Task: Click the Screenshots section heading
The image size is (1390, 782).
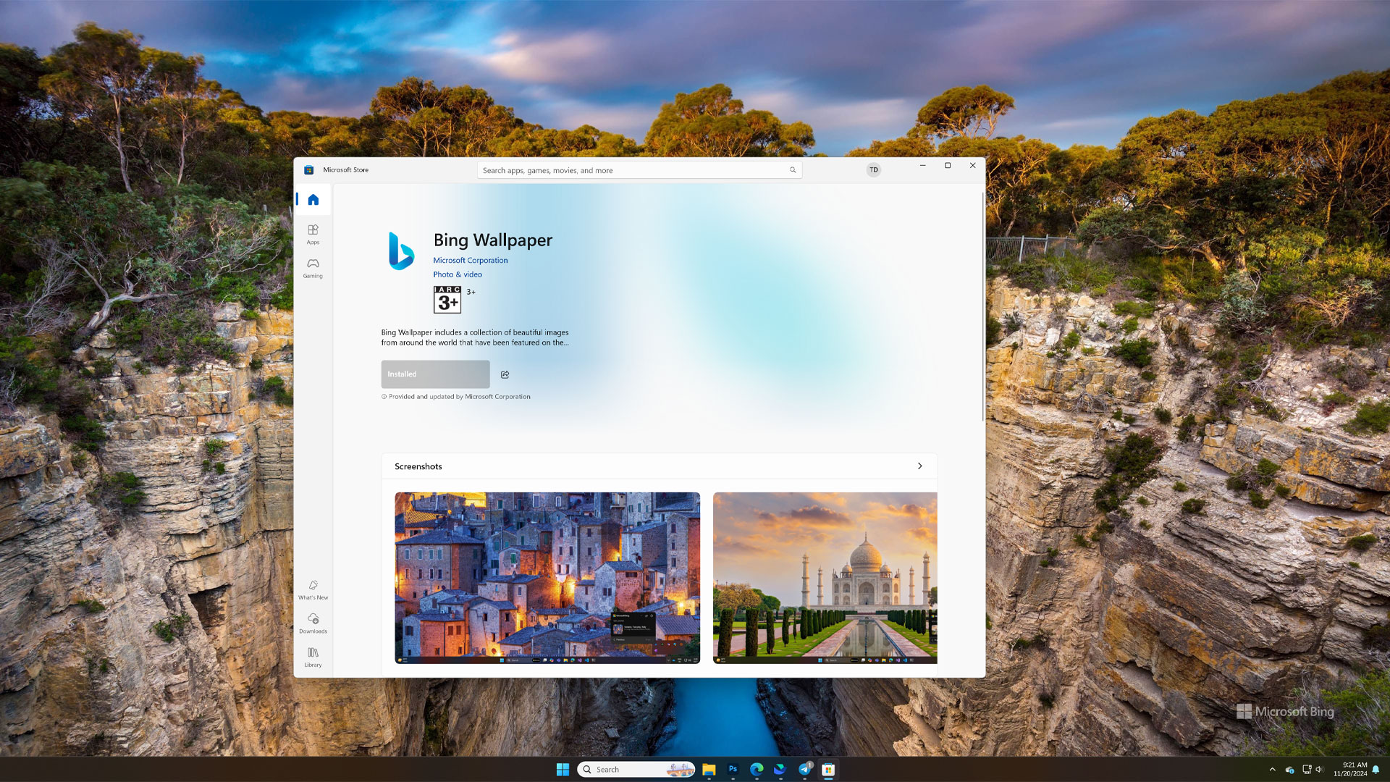Action: [418, 466]
